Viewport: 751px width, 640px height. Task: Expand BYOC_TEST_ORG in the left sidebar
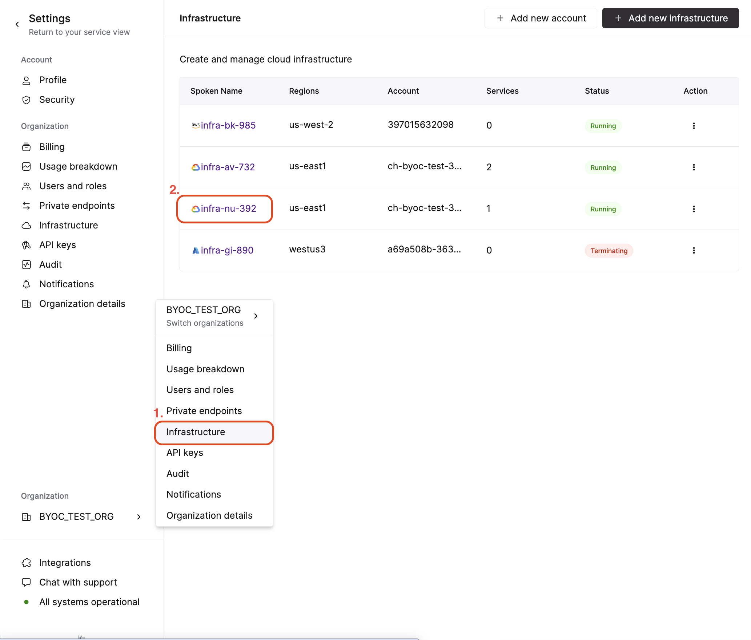[x=138, y=517]
